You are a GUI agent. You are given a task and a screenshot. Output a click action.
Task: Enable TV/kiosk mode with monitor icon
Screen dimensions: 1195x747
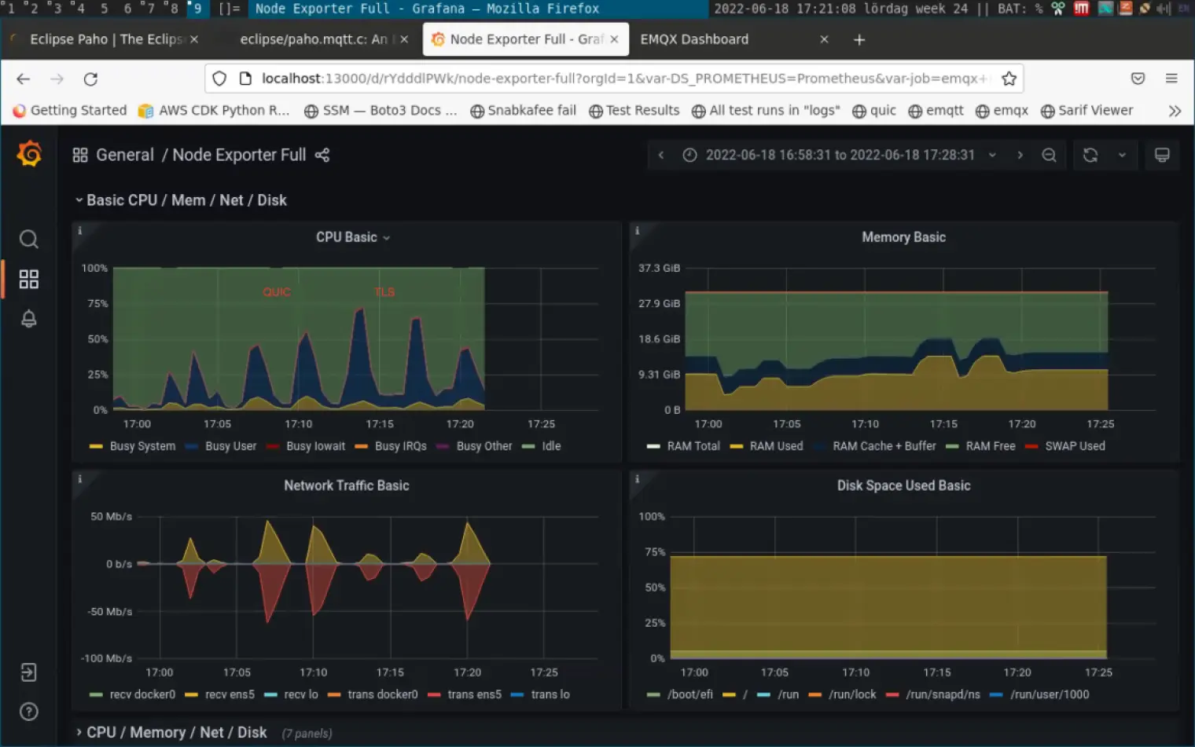point(1163,155)
